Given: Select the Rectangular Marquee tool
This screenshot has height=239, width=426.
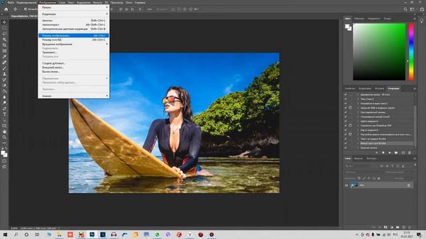Looking at the screenshot, I should coord(5,28).
